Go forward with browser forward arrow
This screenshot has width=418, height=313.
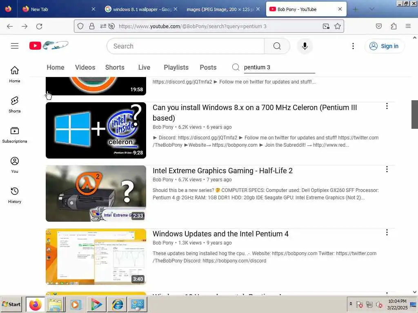click(x=24, y=26)
